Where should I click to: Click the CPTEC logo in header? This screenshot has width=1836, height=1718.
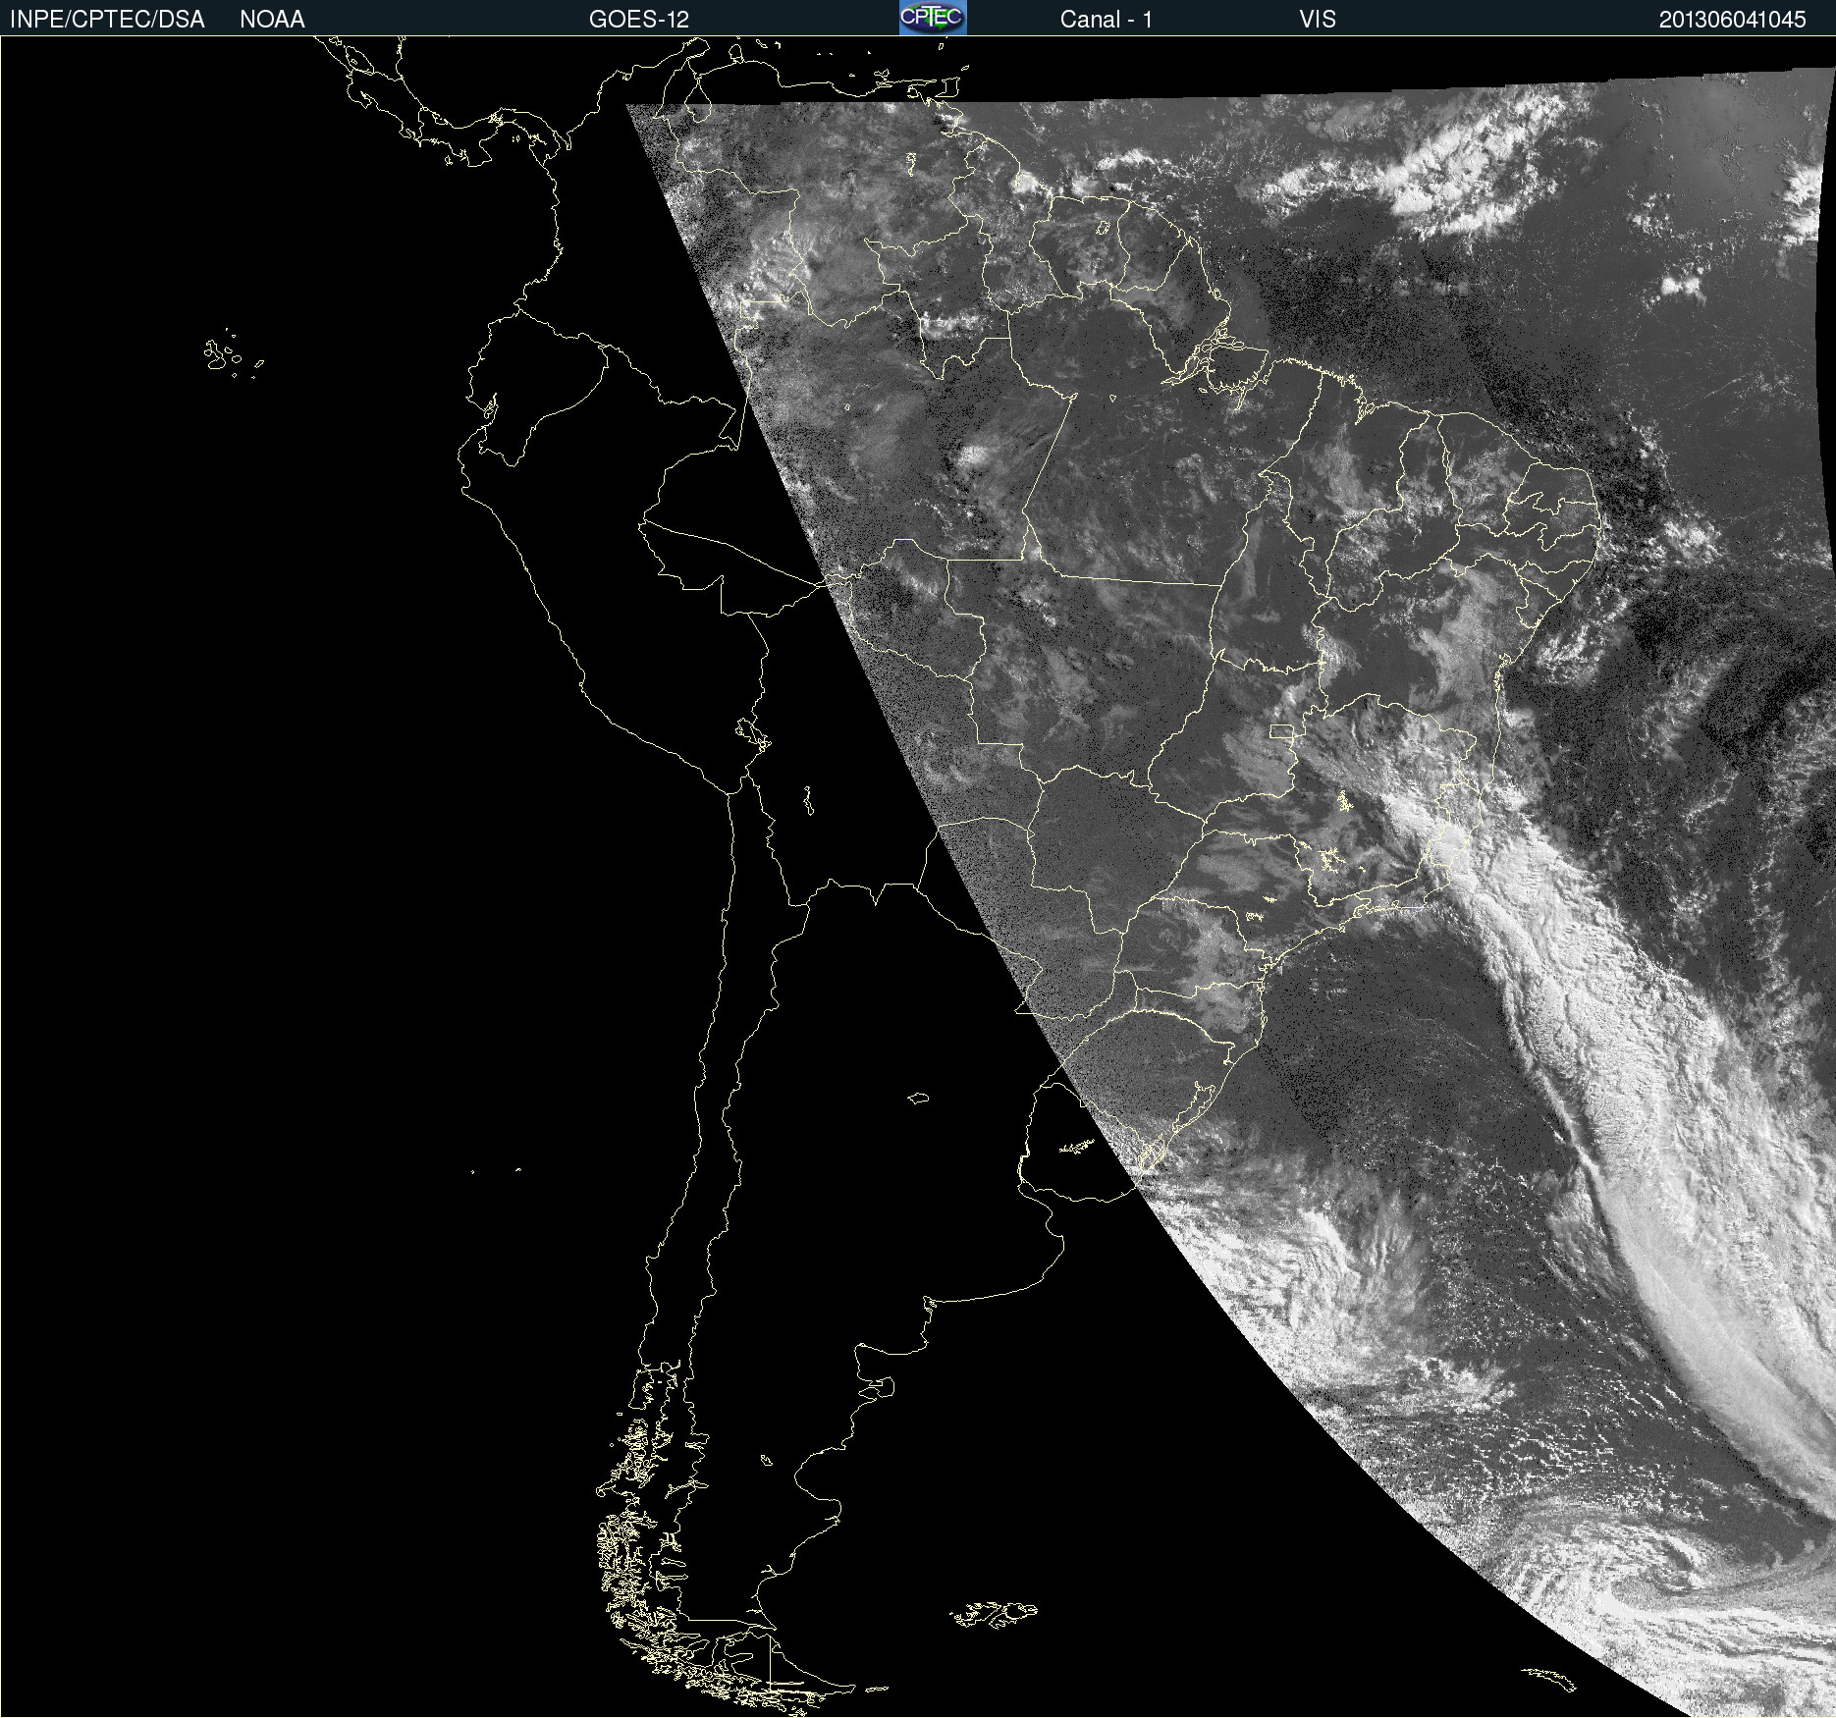pyautogui.click(x=933, y=18)
